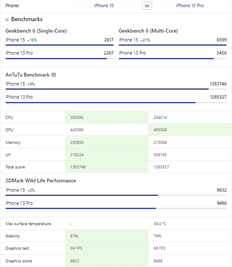Image resolution: width=232 pixels, height=267 pixels.
Task: Select the Graphics test value 59 FPS
Action: [x=76, y=248]
